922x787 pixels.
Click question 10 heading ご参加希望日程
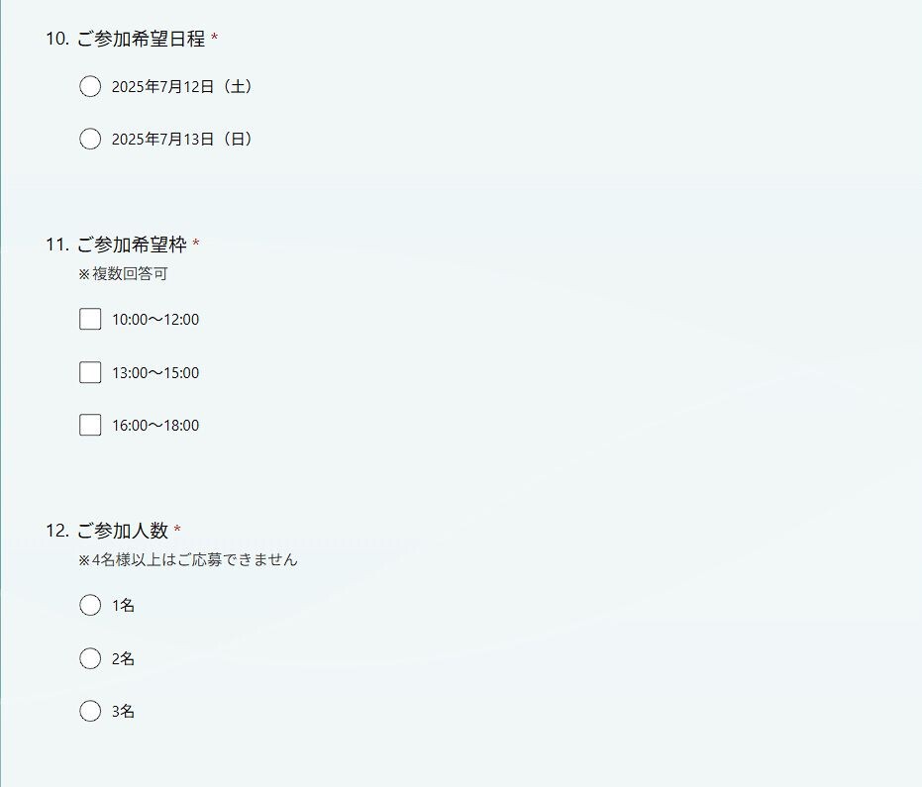point(141,39)
